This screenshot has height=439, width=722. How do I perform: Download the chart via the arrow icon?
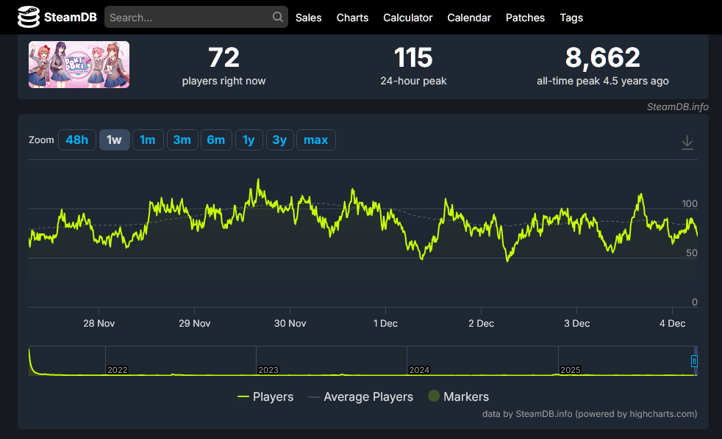coord(687,142)
